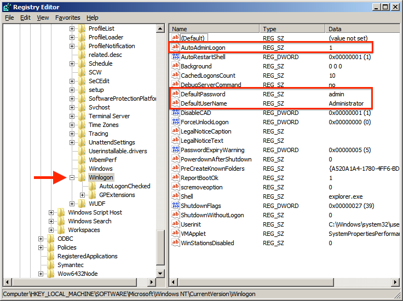This screenshot has width=403, height=301.
Task: Expand the ProfileList key
Action: click(72, 29)
